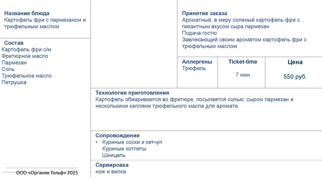The height and width of the screenshot is (180, 322).
Task: Select the dish name 'Картофель фри с пармезаном'
Action: [45, 20]
